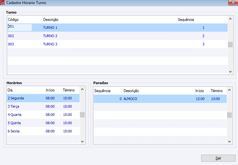Click the Paradas Descrição column header
Screen dimensions: 238x165
159,91
